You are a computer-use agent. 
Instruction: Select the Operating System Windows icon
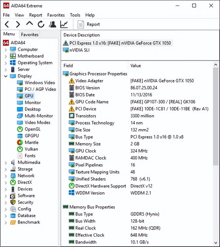pos(13,62)
